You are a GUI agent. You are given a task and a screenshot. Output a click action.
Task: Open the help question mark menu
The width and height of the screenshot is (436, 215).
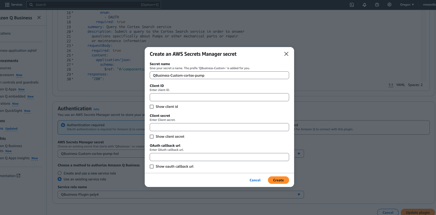coord(377,5)
